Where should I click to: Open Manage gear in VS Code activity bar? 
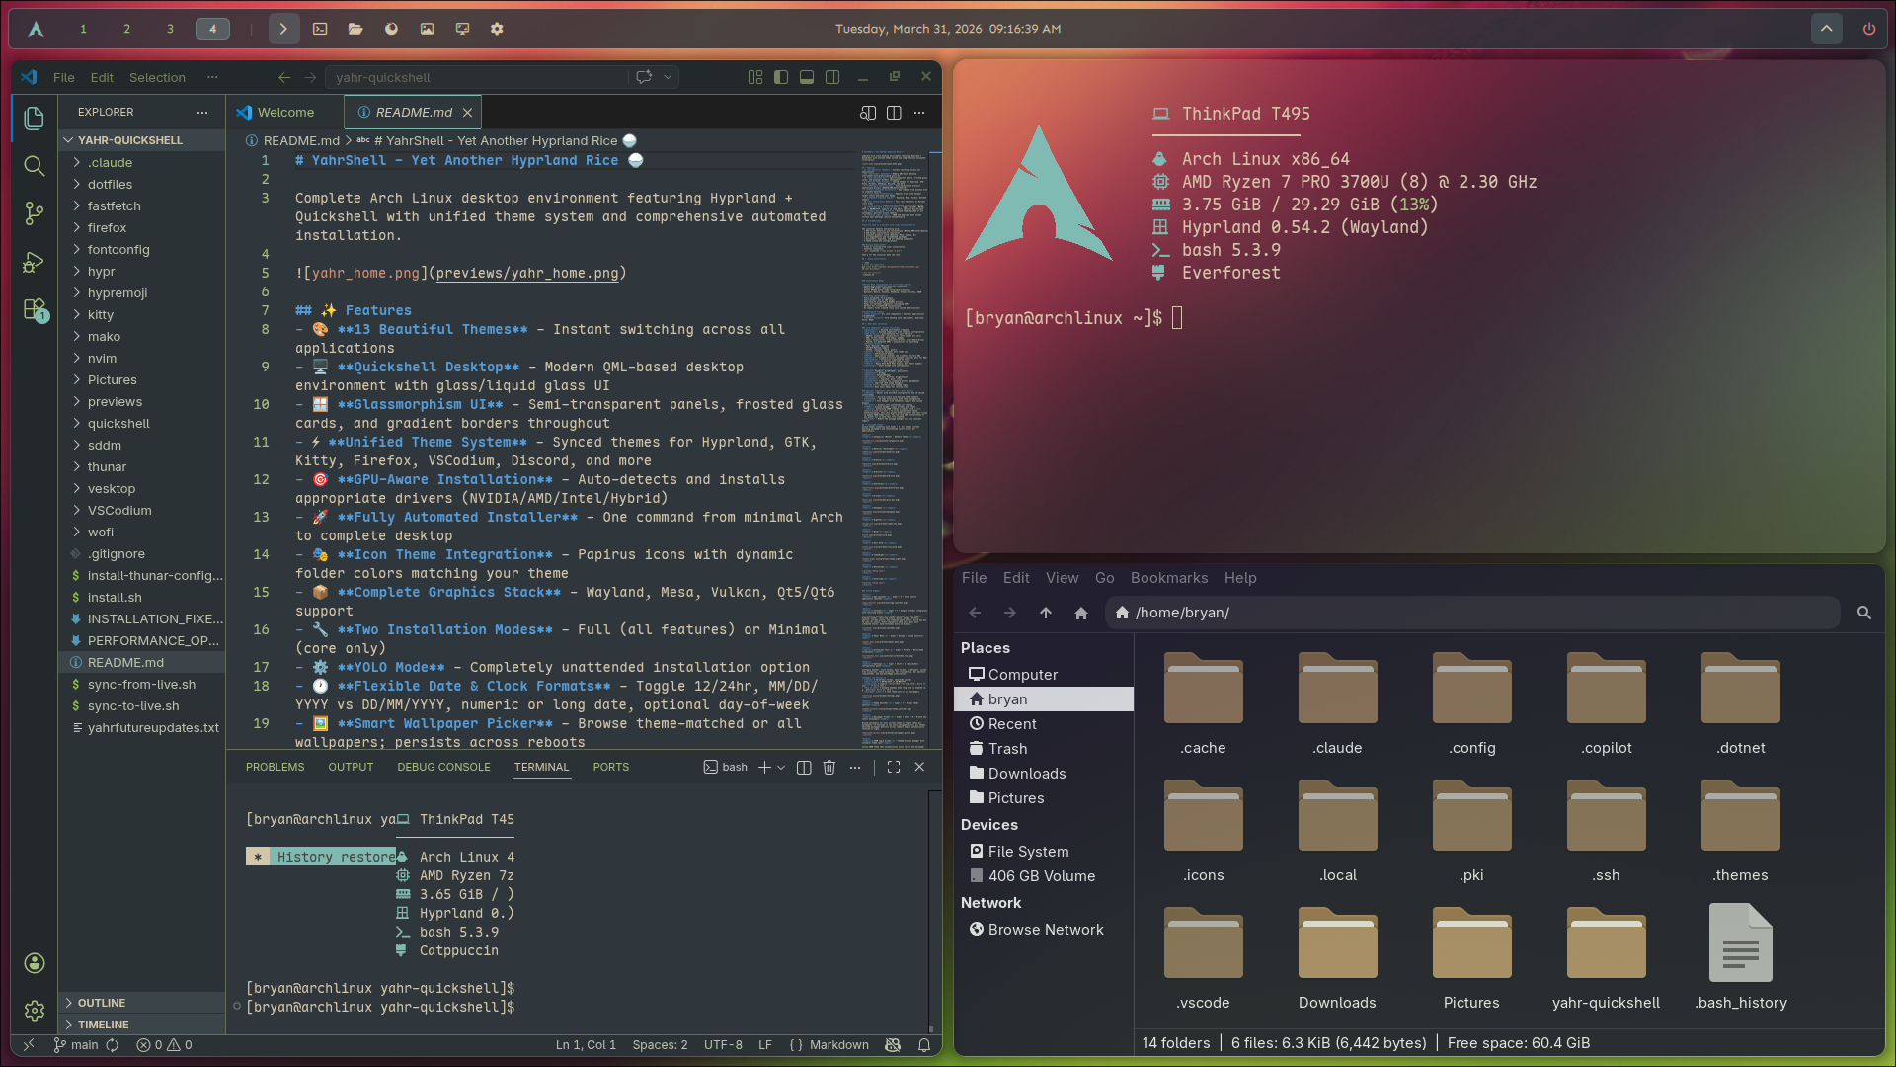[34, 1011]
